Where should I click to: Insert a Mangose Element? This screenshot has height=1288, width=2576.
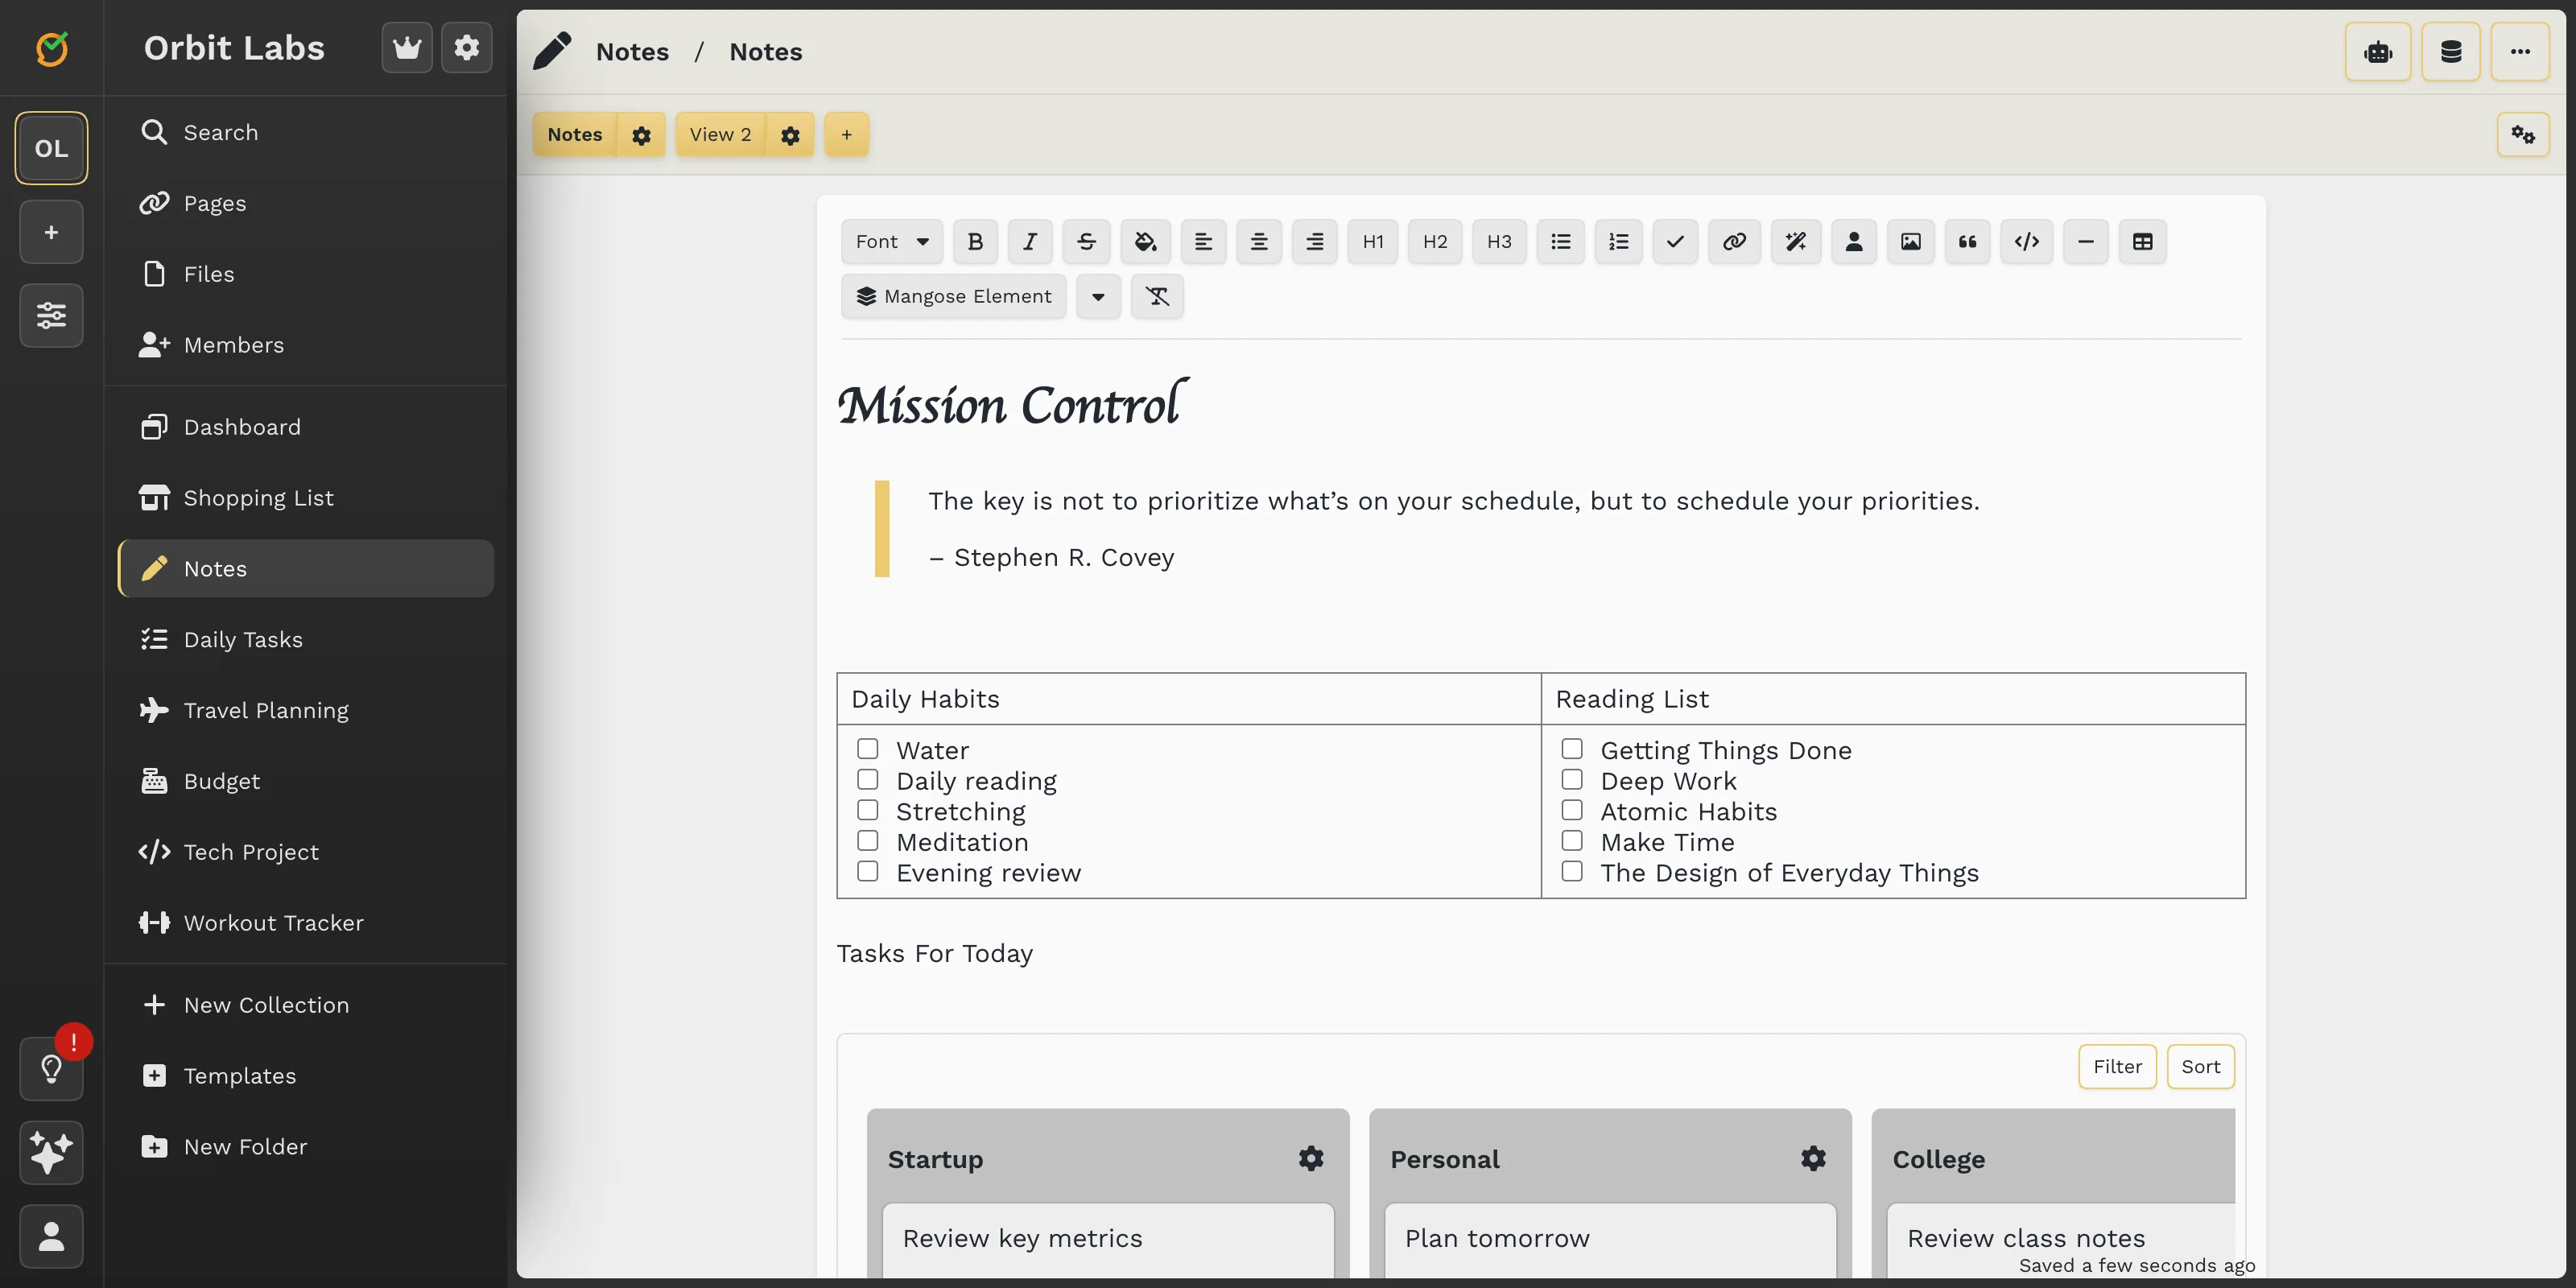click(954, 296)
